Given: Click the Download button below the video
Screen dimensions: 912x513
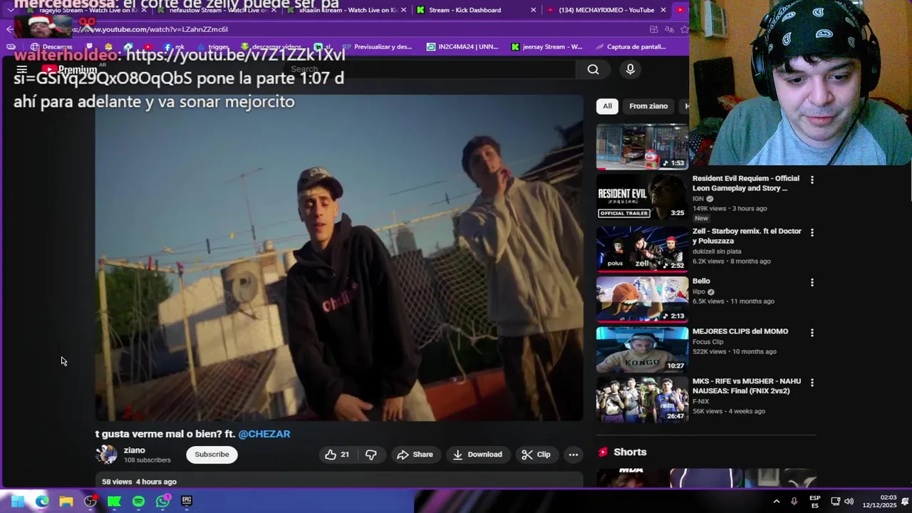Looking at the screenshot, I should (477, 455).
